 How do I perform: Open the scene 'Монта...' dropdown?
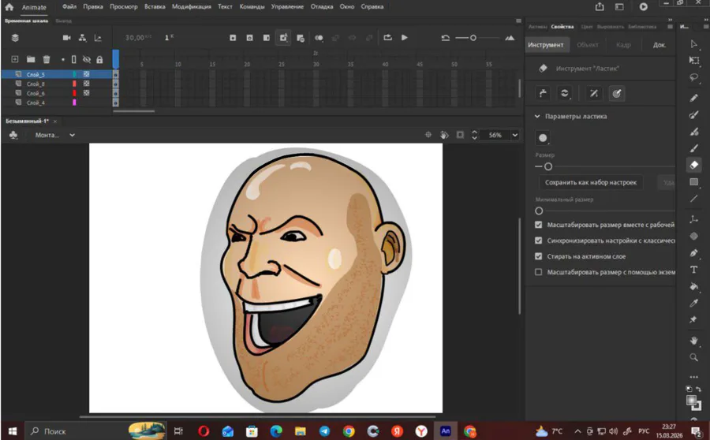72,135
